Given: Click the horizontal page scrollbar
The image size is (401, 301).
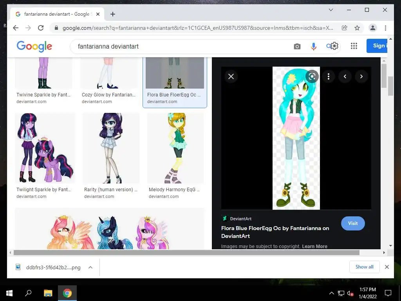Looking at the screenshot, I should click(186, 253).
